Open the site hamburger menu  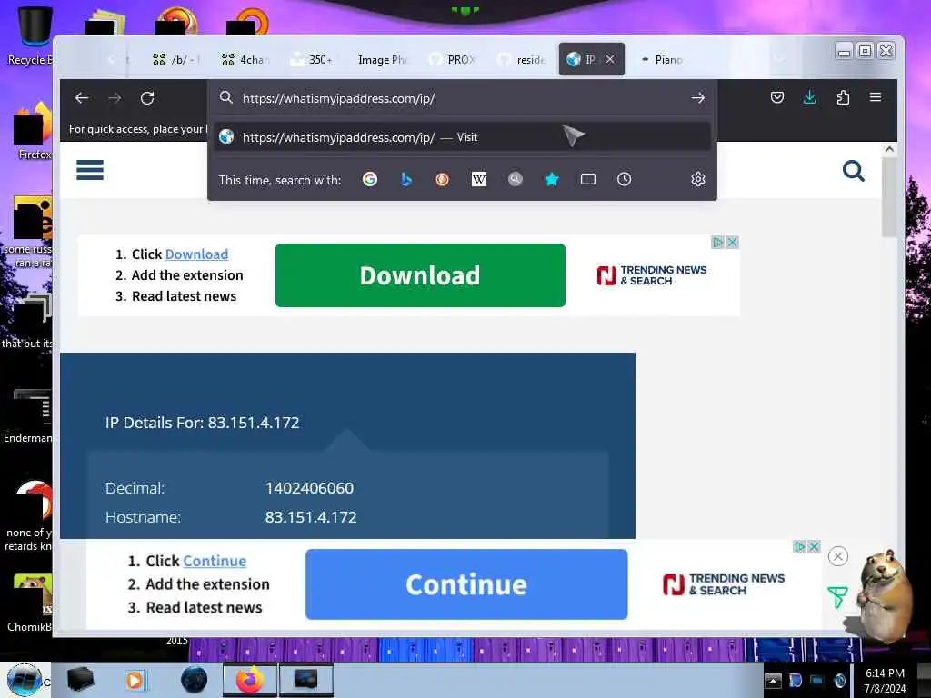point(90,170)
